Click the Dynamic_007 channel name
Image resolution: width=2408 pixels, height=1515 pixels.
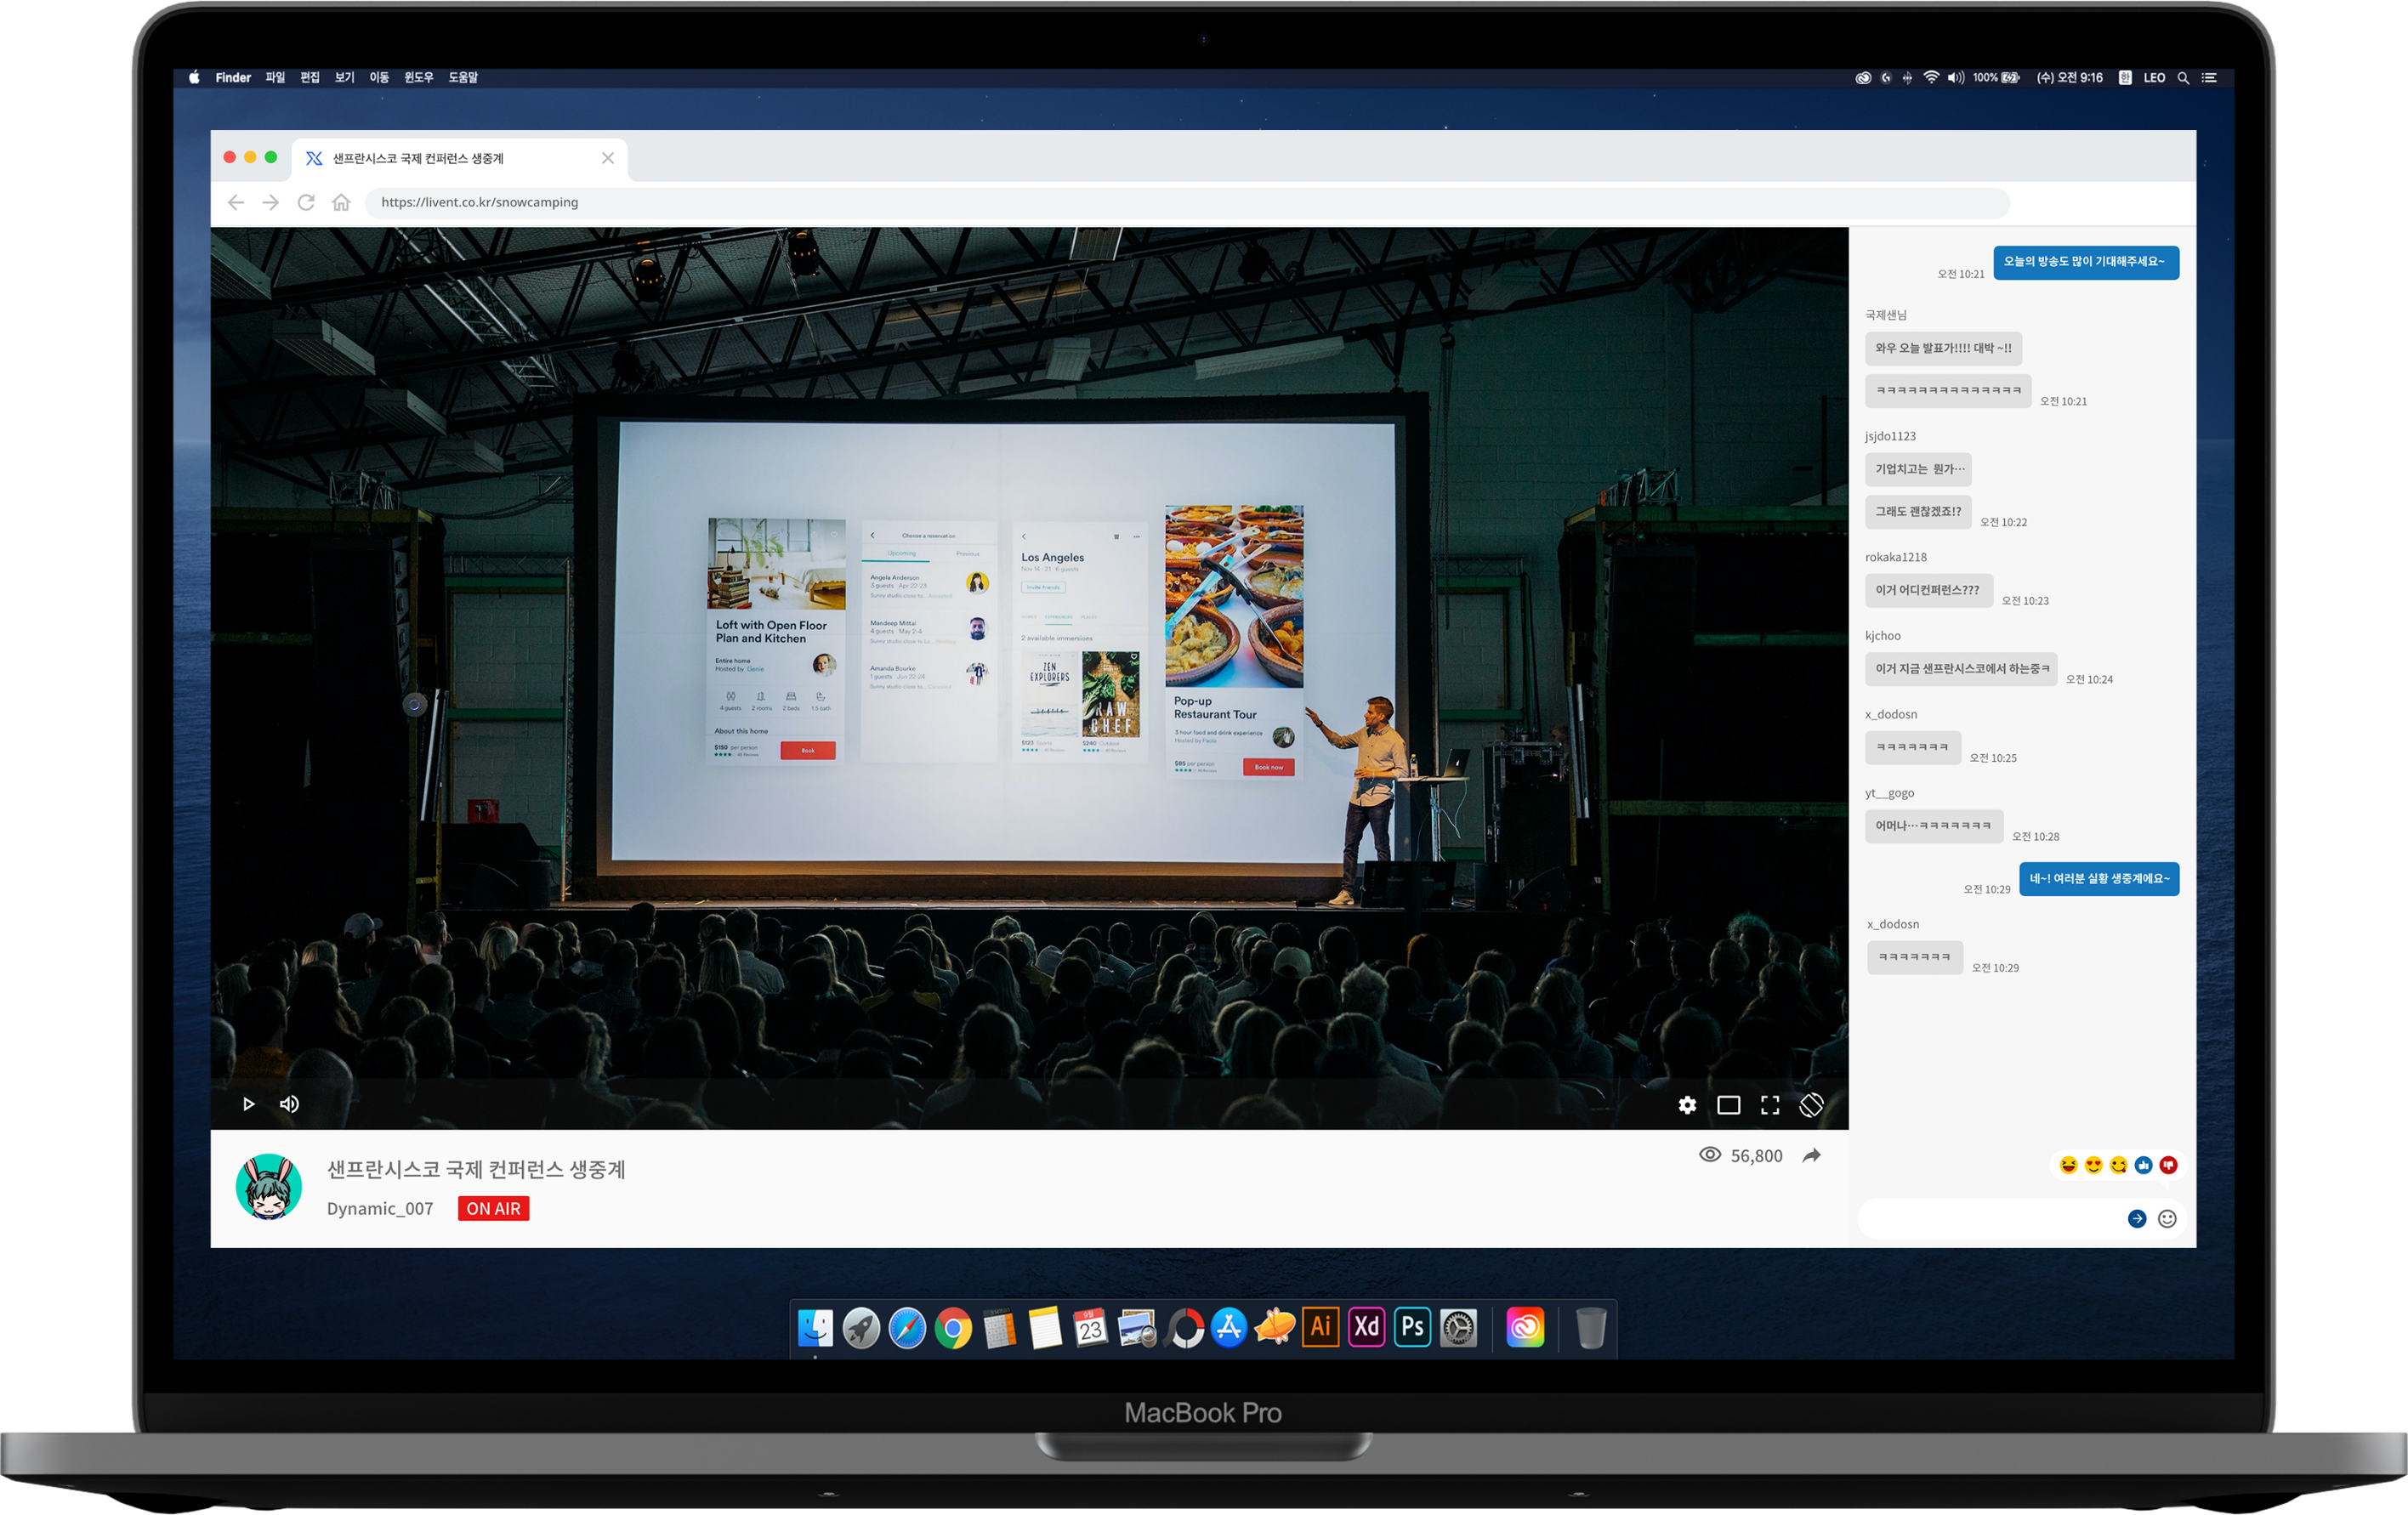(380, 1208)
